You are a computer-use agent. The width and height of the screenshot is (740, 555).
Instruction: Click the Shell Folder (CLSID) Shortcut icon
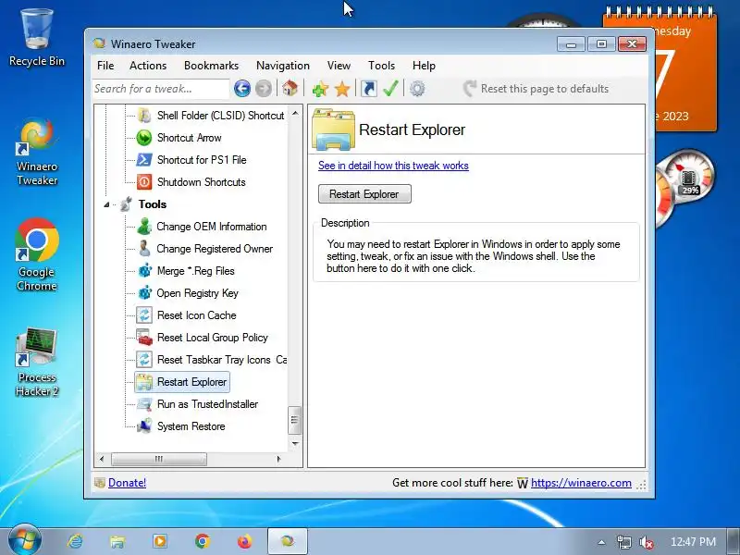(x=144, y=115)
